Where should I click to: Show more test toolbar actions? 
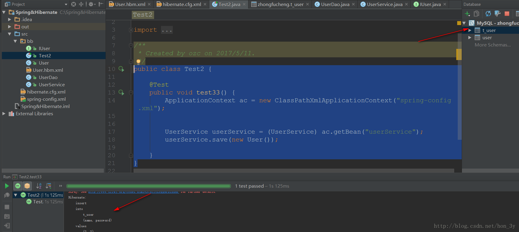tap(60, 186)
